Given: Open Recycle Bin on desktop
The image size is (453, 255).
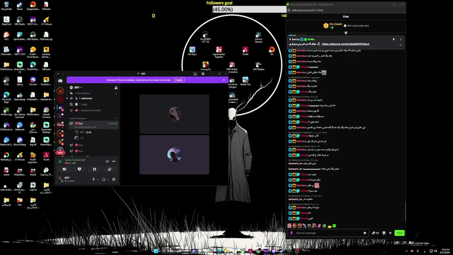Looking at the screenshot, I should pos(6,6).
